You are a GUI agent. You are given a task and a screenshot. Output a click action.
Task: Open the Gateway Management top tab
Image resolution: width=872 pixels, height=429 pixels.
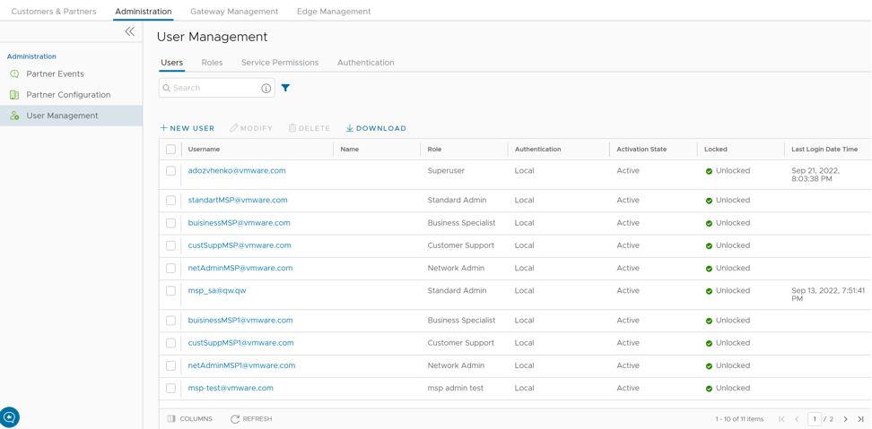[234, 12]
